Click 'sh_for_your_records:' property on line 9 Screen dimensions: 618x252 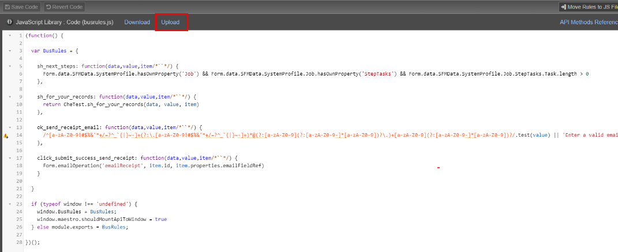coord(66,96)
